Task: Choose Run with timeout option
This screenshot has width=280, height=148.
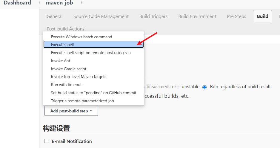Action: [x=93, y=85]
